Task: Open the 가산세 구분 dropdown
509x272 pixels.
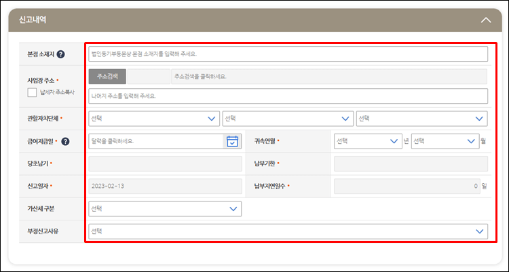Action: pyautogui.click(x=165, y=209)
